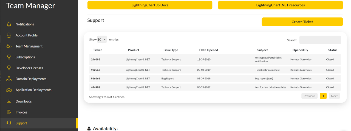Image resolution: width=351 pixels, height=131 pixels.
Task: Click the Availability person icon
Action: click(x=89, y=129)
